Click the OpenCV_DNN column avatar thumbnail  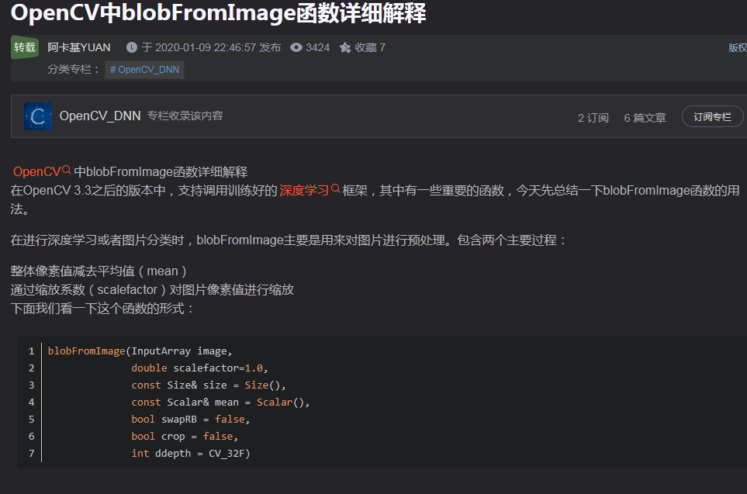click(x=38, y=116)
